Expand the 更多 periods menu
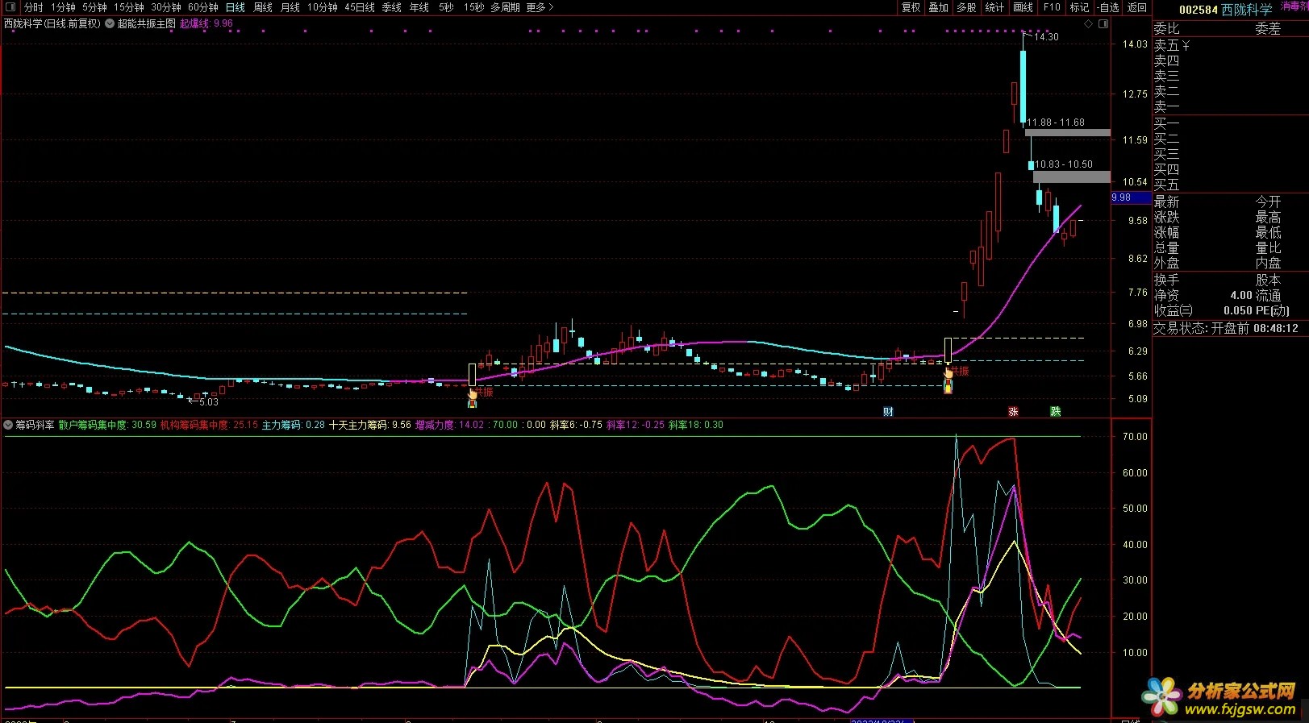Image resolution: width=1309 pixels, height=723 pixels. tap(540, 7)
